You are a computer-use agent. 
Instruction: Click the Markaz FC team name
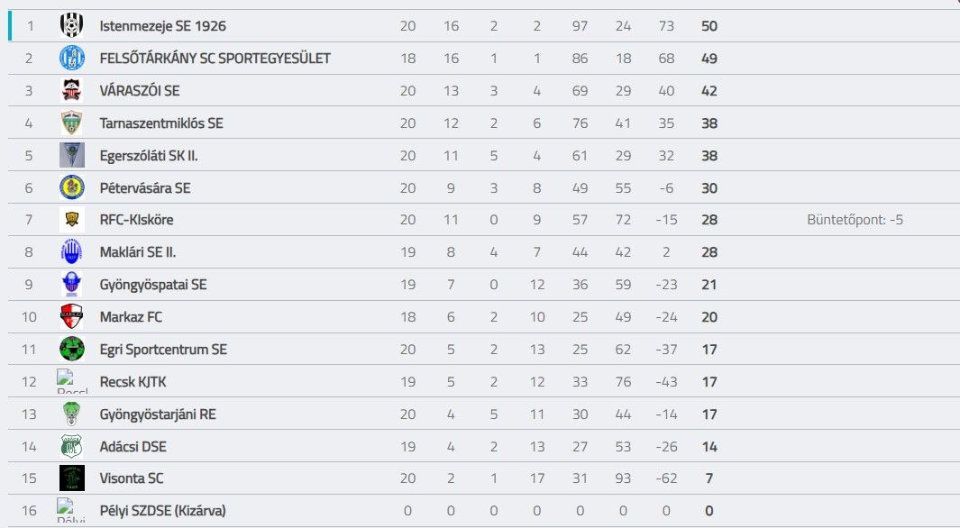pyautogui.click(x=131, y=317)
